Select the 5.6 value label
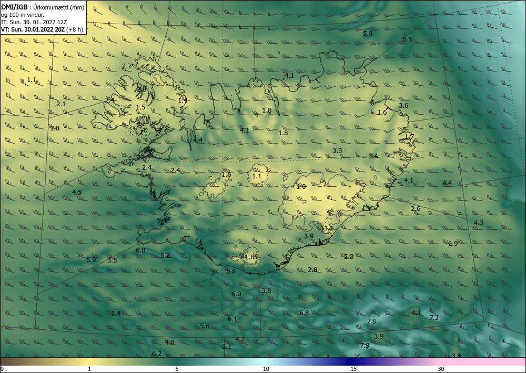526x373 pixels. 205,326
